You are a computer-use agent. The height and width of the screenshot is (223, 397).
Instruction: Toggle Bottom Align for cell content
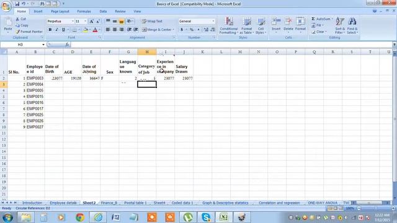click(122, 21)
